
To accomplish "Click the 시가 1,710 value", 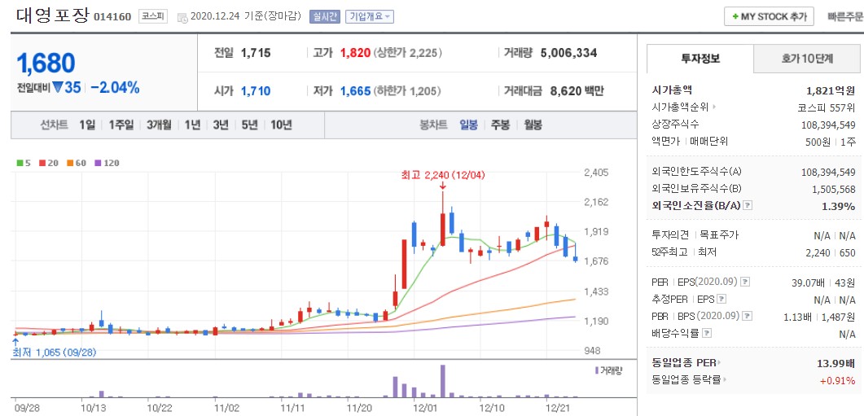I will pos(256,91).
